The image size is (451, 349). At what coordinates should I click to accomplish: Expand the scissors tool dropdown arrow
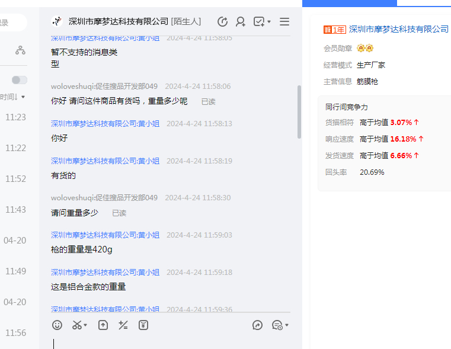[x=85, y=325]
